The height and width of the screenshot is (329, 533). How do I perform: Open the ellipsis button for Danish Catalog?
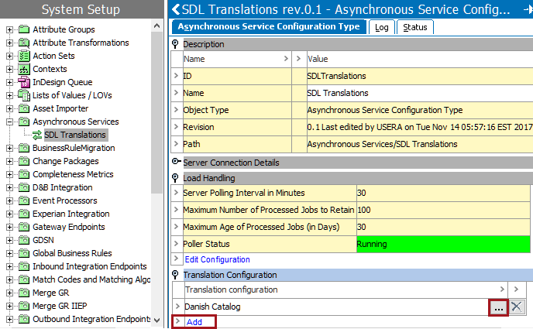tap(499, 307)
